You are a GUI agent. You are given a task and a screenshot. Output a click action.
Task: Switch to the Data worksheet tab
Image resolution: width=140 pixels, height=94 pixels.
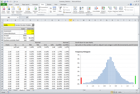(x=10, y=90)
